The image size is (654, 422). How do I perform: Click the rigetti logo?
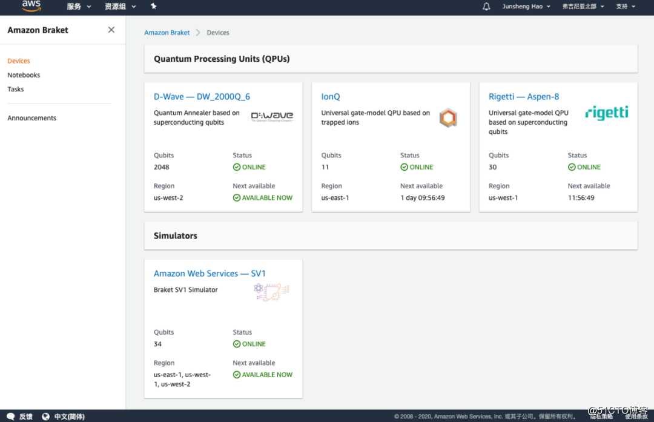pyautogui.click(x=607, y=113)
